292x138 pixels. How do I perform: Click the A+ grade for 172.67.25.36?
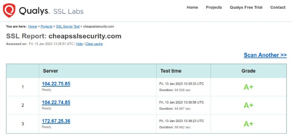tap(249, 124)
